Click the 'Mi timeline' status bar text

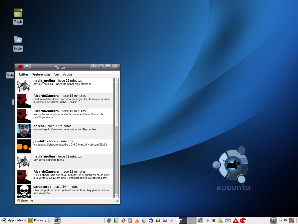coord(25,201)
